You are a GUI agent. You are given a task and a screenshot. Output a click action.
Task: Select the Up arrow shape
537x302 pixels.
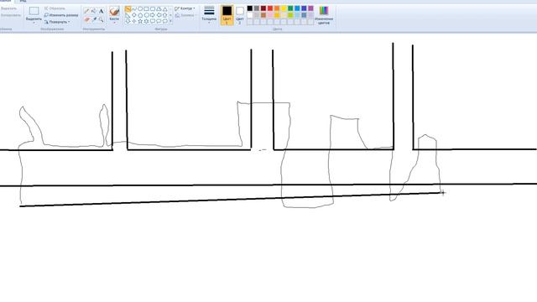[x=165, y=15]
